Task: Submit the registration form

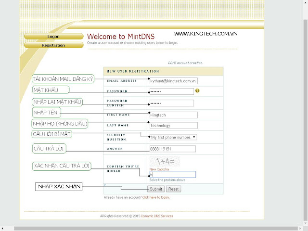Action: pos(156,189)
